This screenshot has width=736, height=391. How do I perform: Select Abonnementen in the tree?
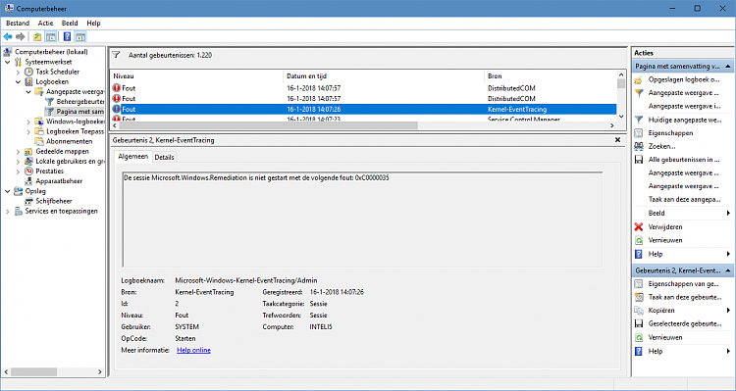(x=69, y=141)
